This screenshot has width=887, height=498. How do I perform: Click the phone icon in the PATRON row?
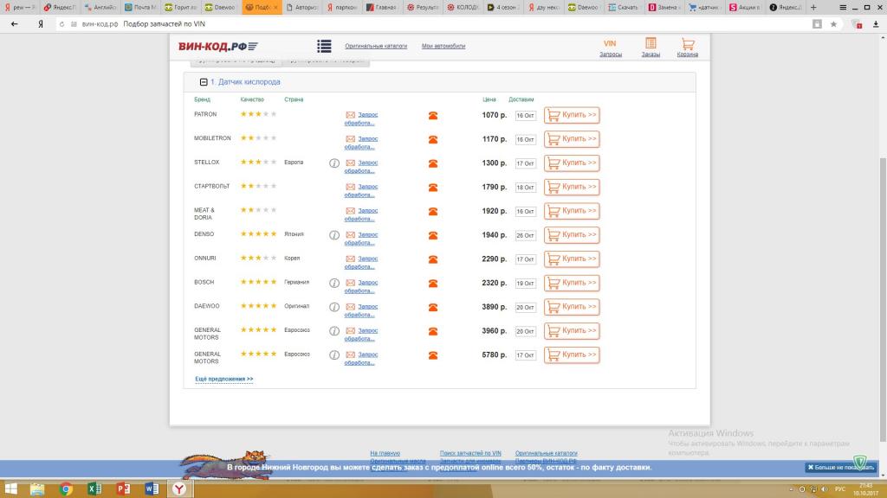[x=433, y=115]
